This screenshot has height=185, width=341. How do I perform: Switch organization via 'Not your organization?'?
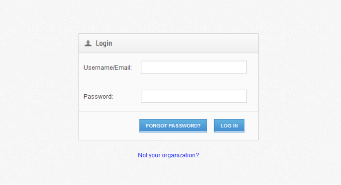(168, 155)
